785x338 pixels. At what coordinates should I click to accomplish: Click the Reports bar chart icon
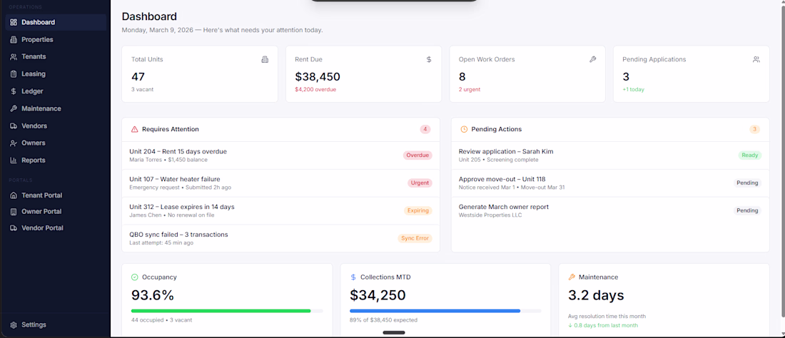(14, 160)
